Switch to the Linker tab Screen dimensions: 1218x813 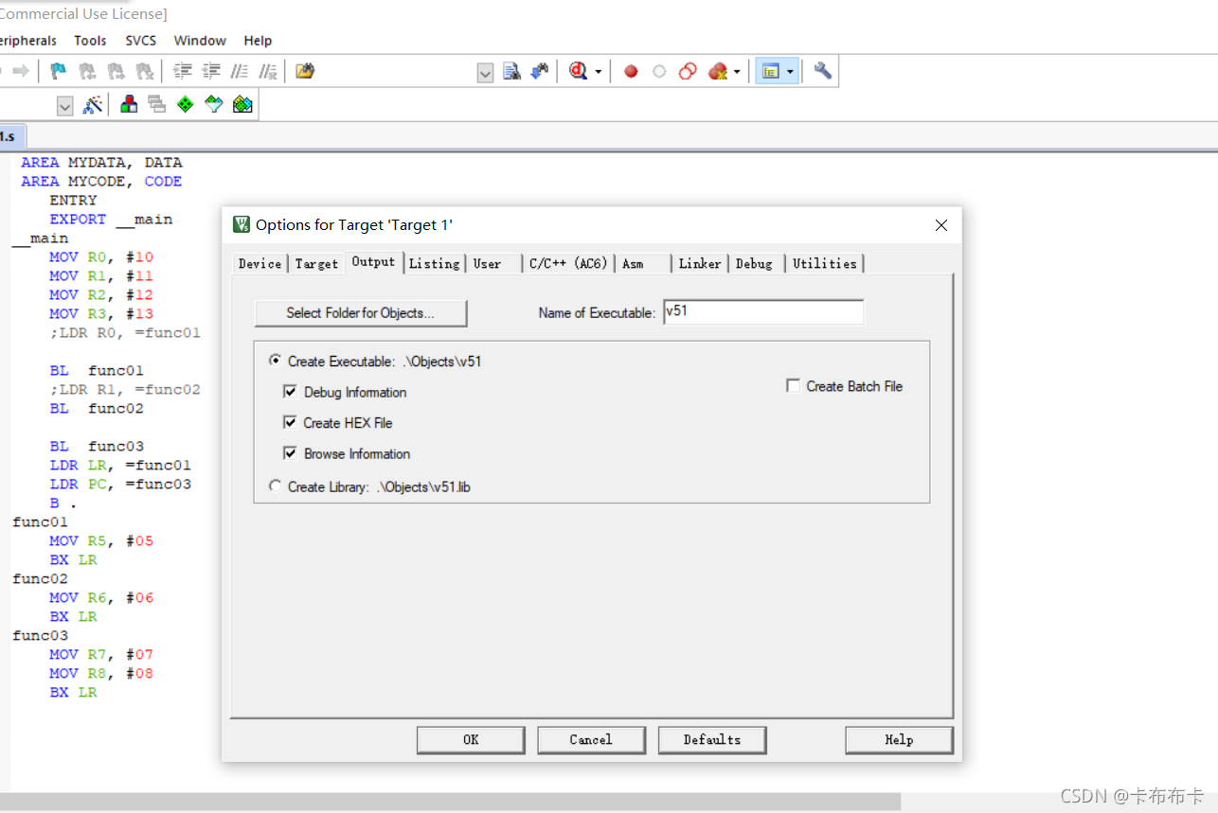point(700,263)
